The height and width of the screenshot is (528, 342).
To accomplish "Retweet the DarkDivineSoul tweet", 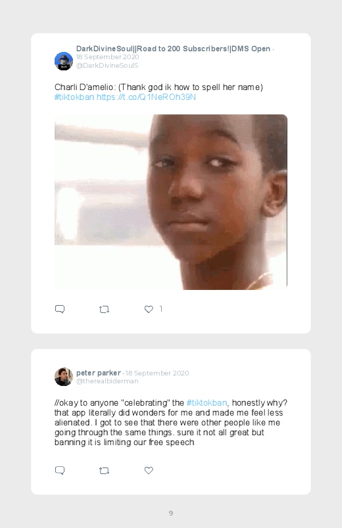I will (104, 309).
